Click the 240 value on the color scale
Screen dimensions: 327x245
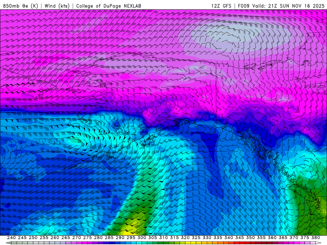[x=11, y=238]
